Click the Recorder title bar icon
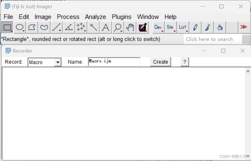The height and width of the screenshot is (161, 251). (8, 51)
